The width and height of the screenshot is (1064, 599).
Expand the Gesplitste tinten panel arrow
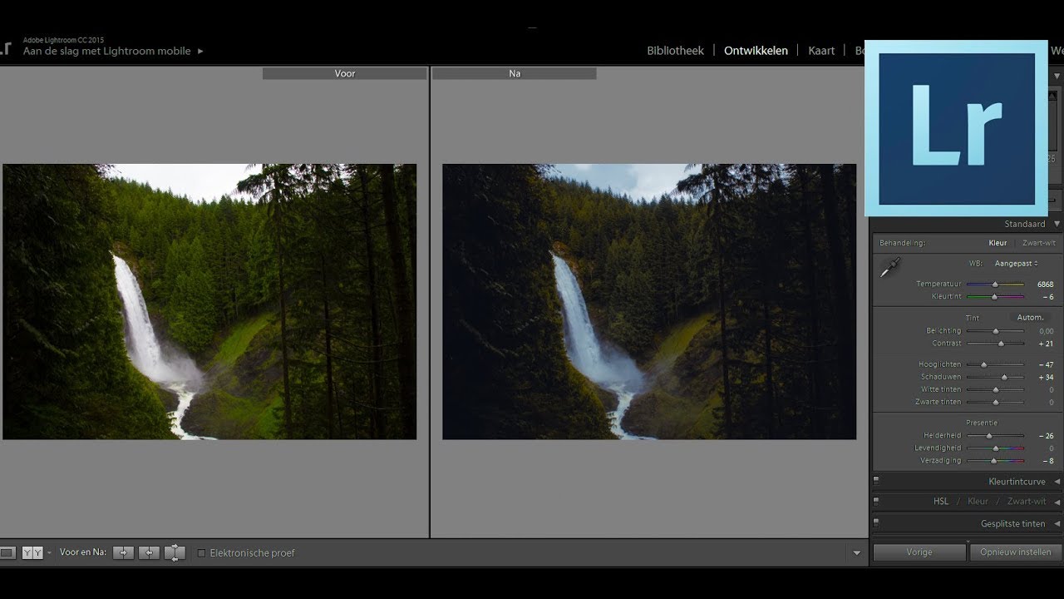tap(1057, 524)
